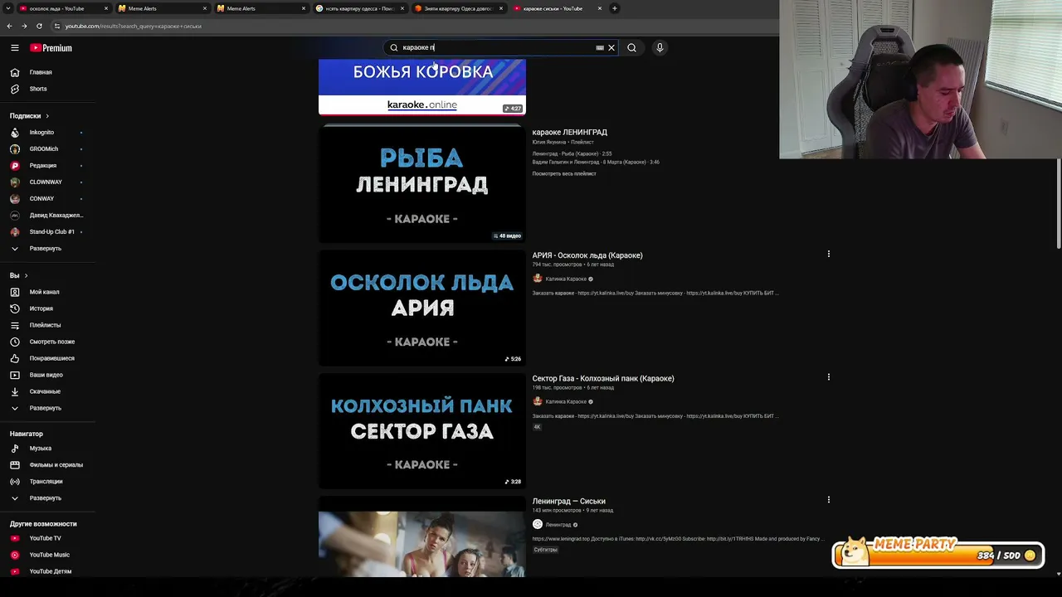Open the tab search dropdown arrow

(9, 8)
